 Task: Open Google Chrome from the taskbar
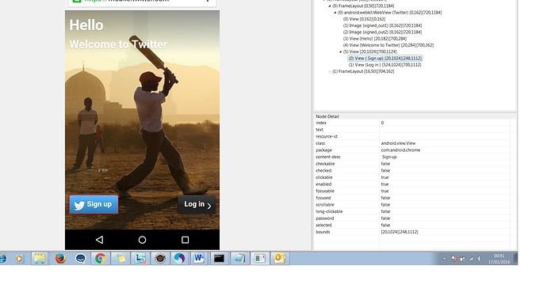101,259
